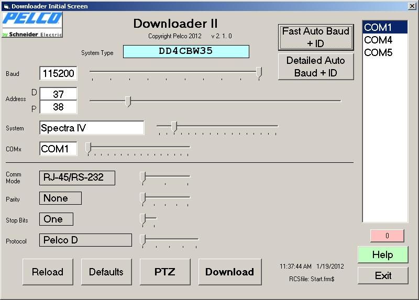419x300 pixels.
Task: Click the System type slider thumb
Action: pos(174,126)
